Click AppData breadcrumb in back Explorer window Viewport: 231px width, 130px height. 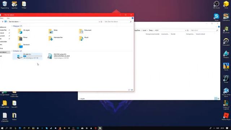point(137,30)
